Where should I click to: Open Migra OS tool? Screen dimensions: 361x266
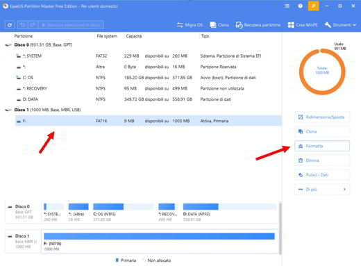tap(190, 25)
